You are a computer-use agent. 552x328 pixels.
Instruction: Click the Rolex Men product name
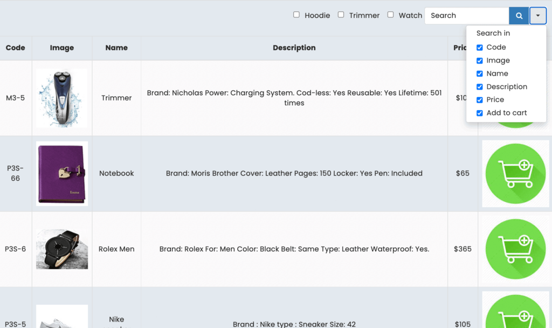point(116,249)
